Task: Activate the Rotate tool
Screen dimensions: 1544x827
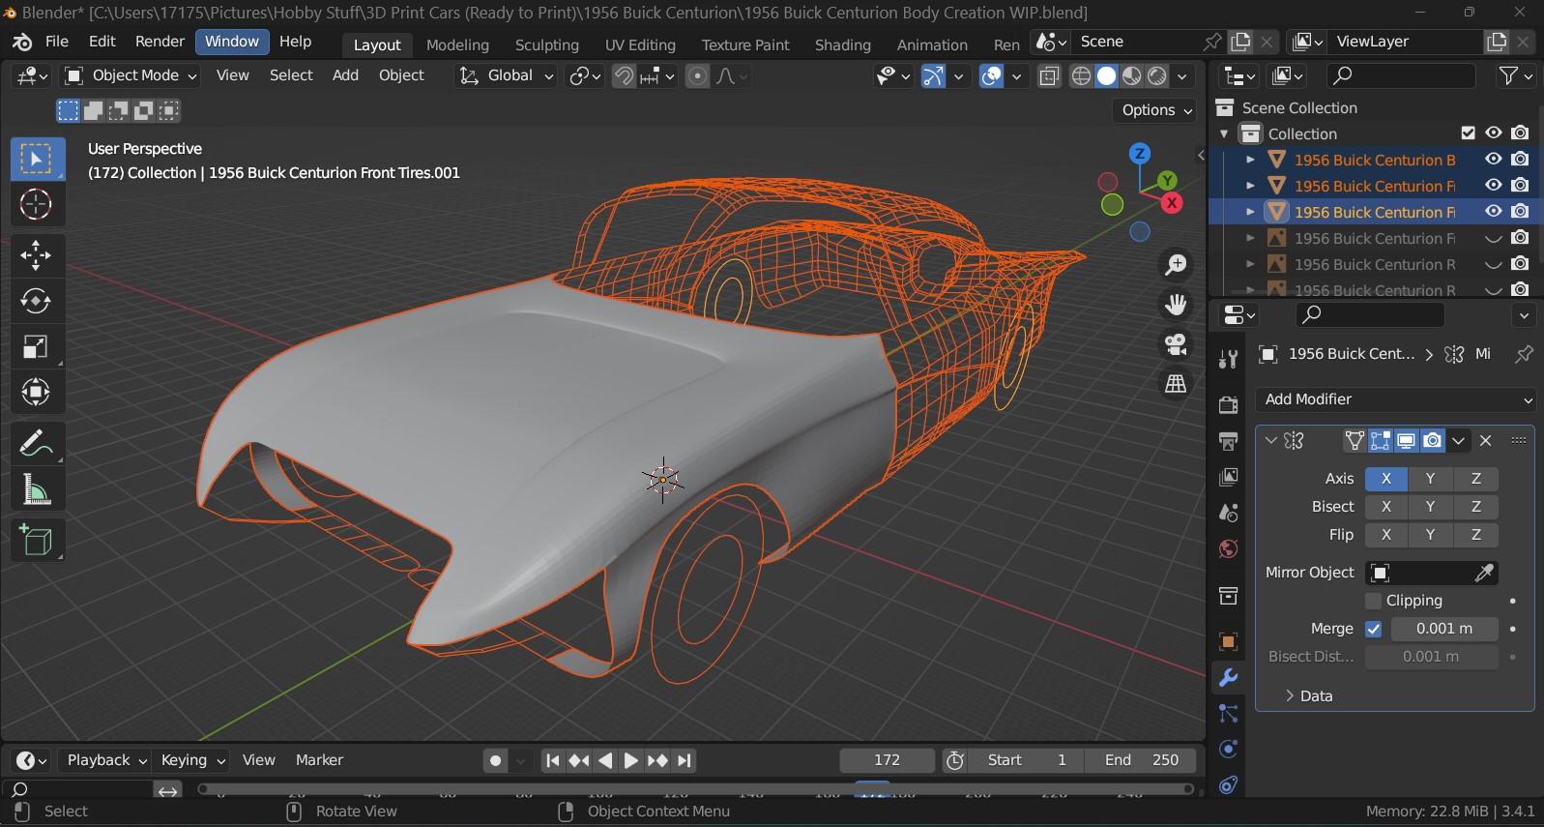Action: click(x=36, y=301)
